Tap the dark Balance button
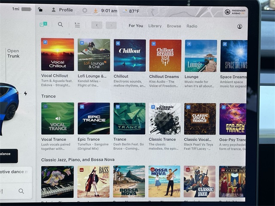 coord(9,156)
